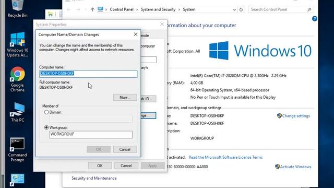Click the Intel Core i7-2820QM processor text
334x188 pixels.
(x=238, y=76)
